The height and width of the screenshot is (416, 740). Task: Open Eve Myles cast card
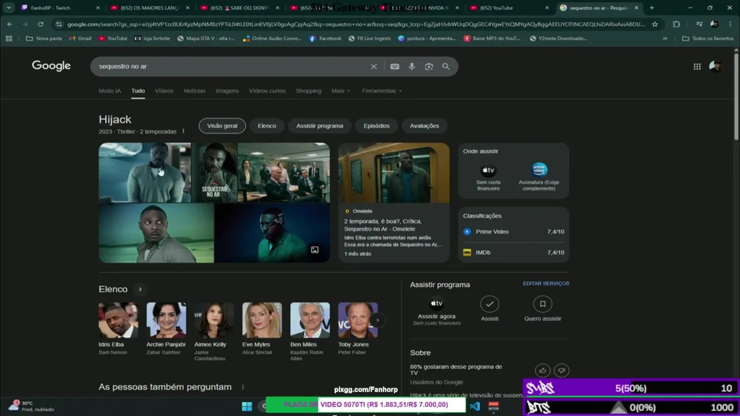(x=262, y=328)
